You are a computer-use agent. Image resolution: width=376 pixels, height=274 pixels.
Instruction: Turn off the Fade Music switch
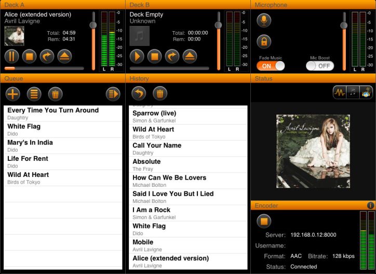point(271,66)
